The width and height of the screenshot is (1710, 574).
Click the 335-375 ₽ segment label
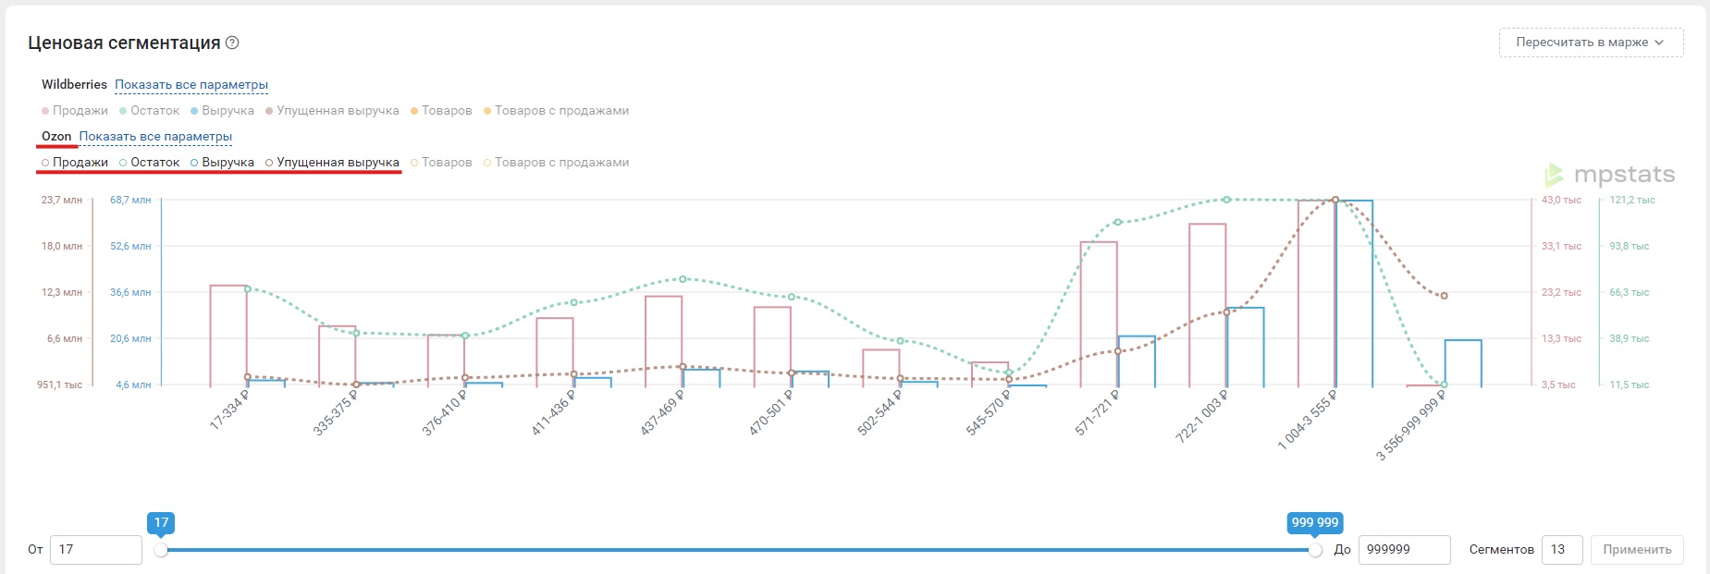click(x=336, y=412)
